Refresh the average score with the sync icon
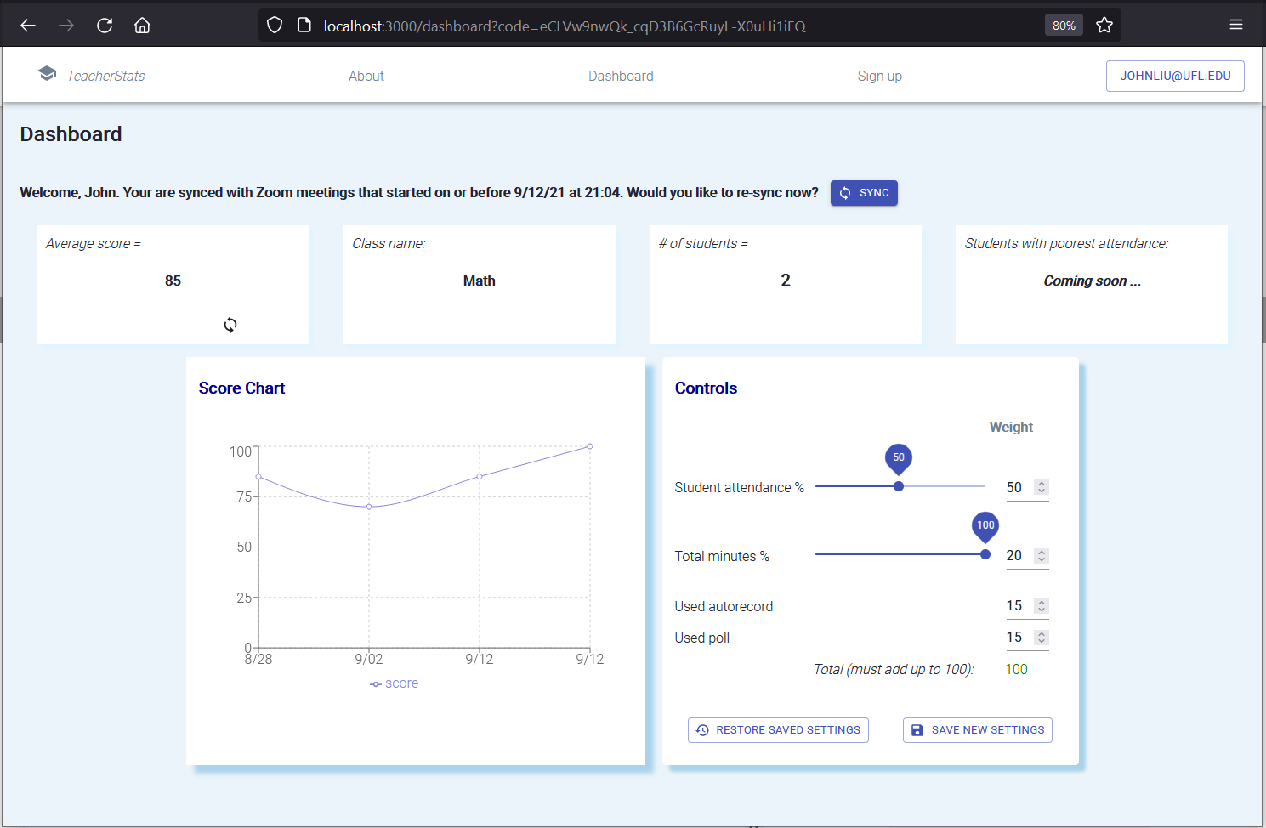This screenshot has height=828, width=1266. 230,325
